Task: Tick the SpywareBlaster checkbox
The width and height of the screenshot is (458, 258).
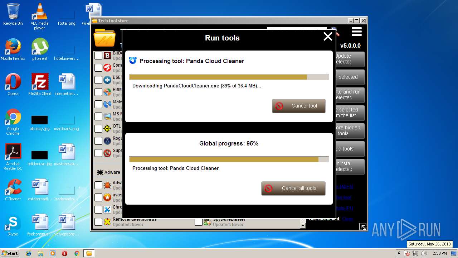Action: click(x=199, y=222)
